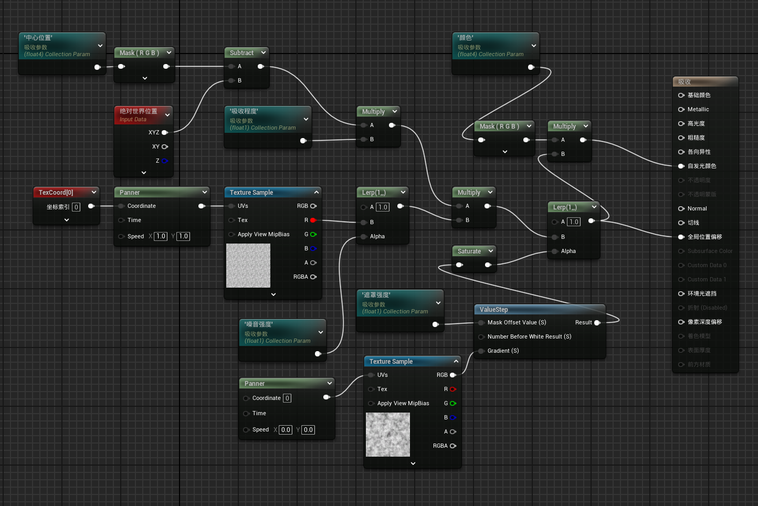
Task: Select the upper Panner node title
Action: (x=130, y=193)
